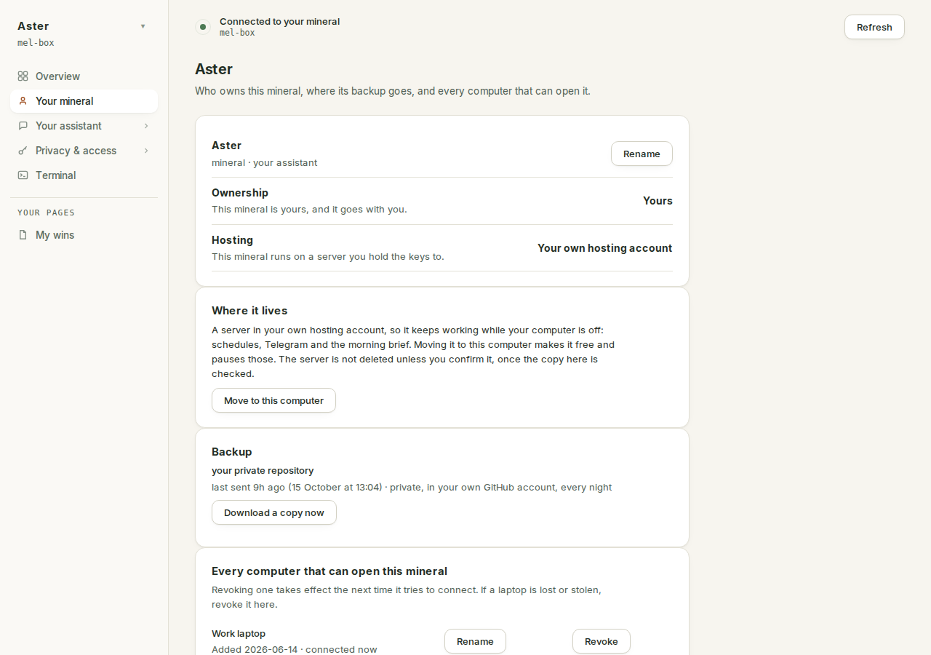Screen dimensions: 931x655
Task: Click the page icon next to My wins
Action: (23, 235)
